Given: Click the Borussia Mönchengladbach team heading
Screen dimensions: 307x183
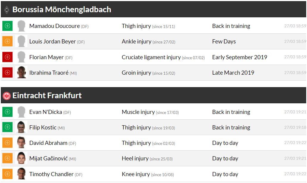Looking at the screenshot, I should [x=62, y=10].
